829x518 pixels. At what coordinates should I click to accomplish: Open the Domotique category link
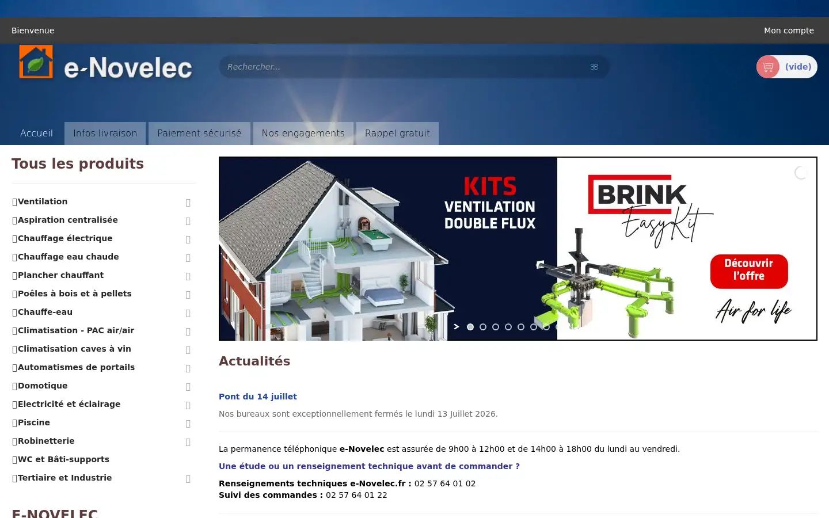[43, 386]
